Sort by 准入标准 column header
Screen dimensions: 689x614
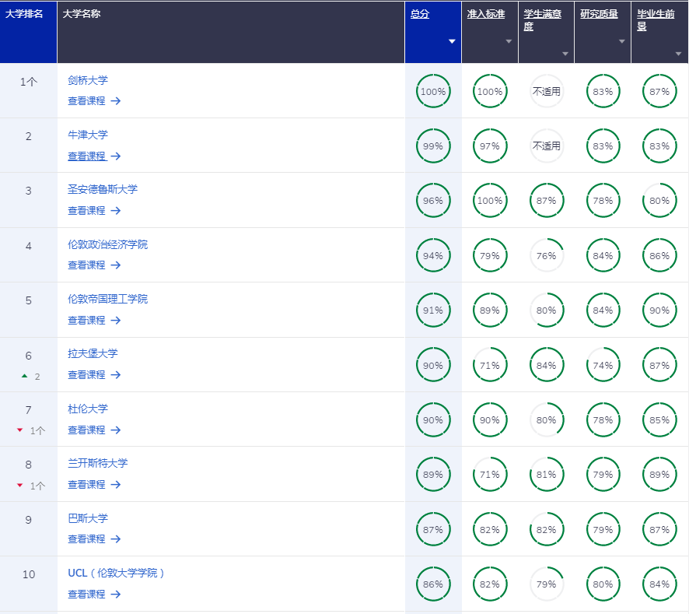coord(485,14)
